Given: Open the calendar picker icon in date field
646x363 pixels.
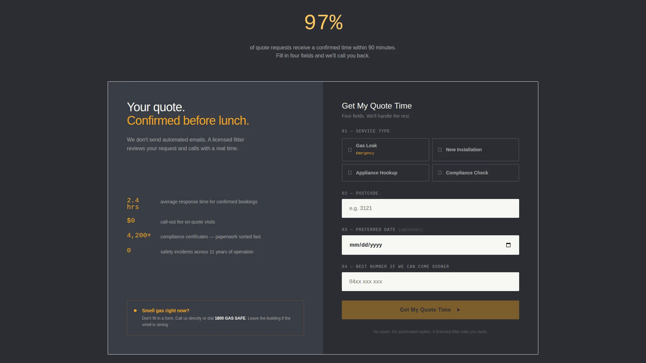Looking at the screenshot, I should pos(508,245).
